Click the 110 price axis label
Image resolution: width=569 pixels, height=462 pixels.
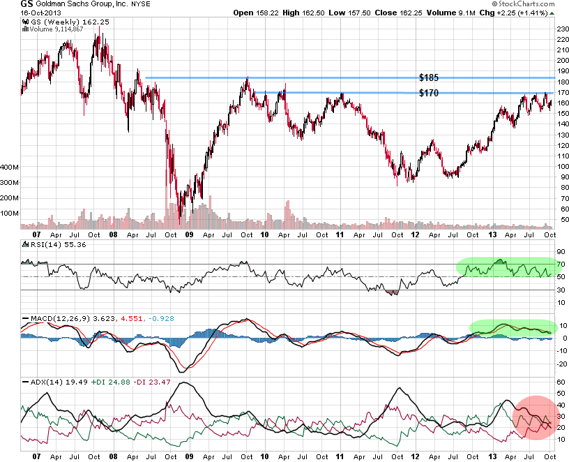[x=563, y=156]
